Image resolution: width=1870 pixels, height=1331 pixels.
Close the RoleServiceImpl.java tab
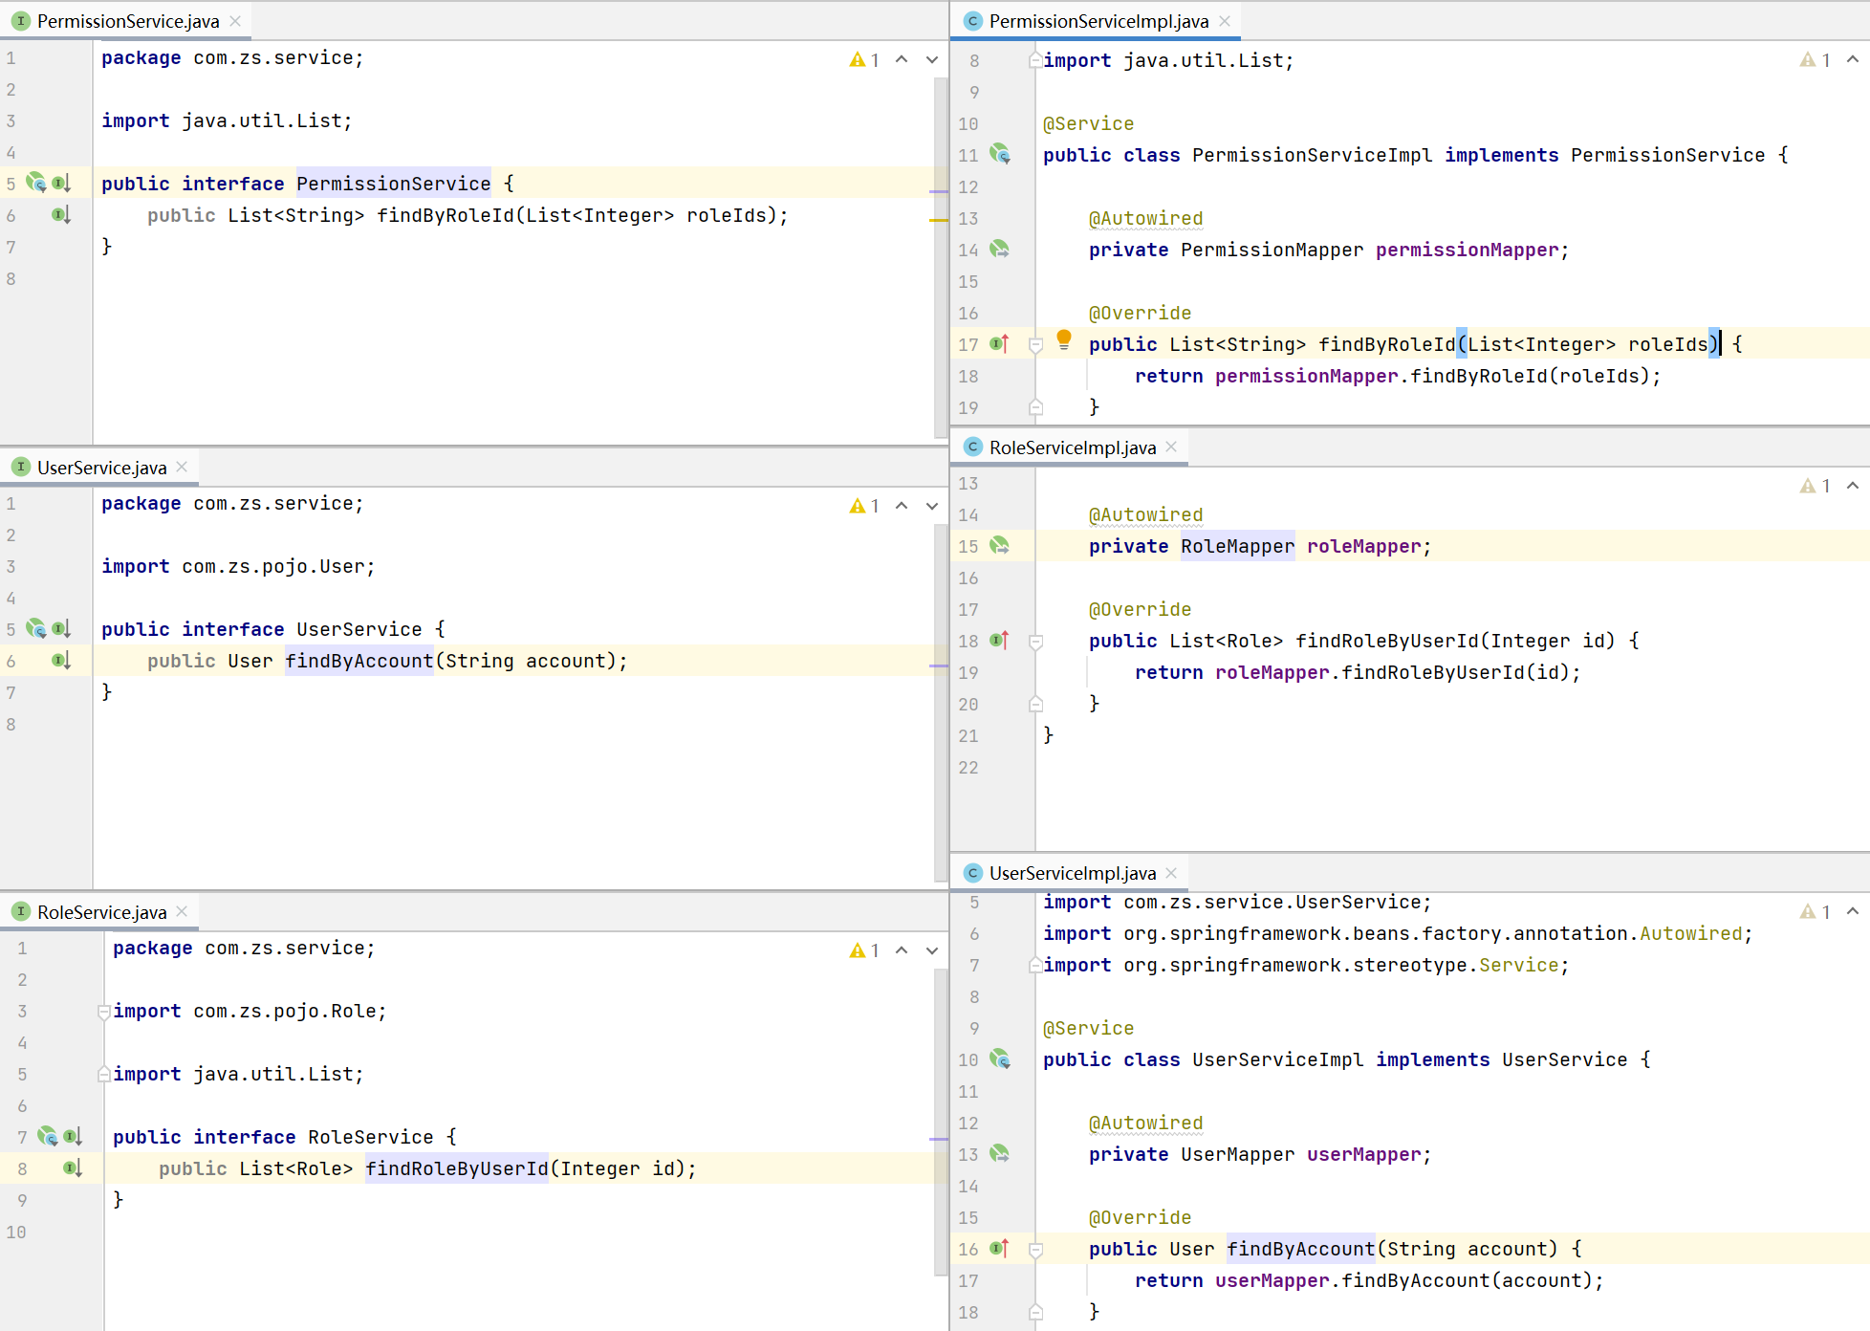[1171, 447]
